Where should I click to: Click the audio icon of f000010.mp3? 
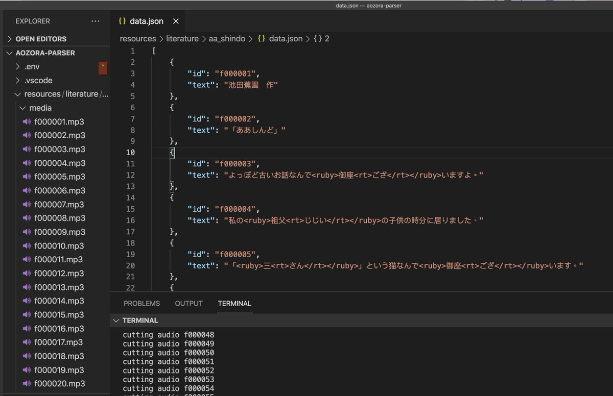27,245
